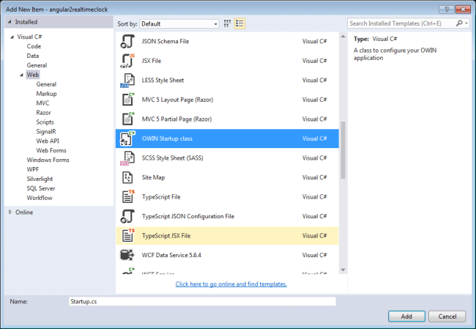This screenshot has width=476, height=329.
Task: Select MVC 5 Layout Page (Razor) text
Action: click(177, 100)
